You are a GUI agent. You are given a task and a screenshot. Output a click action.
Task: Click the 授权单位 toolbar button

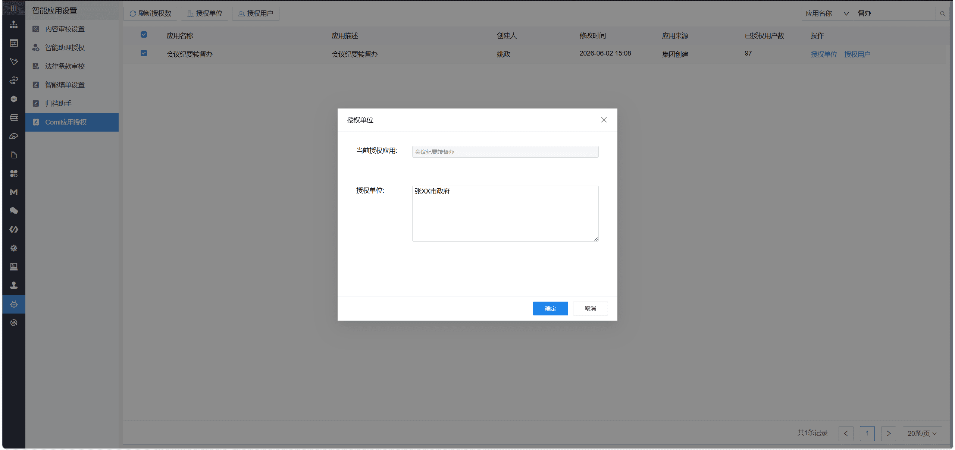point(204,14)
